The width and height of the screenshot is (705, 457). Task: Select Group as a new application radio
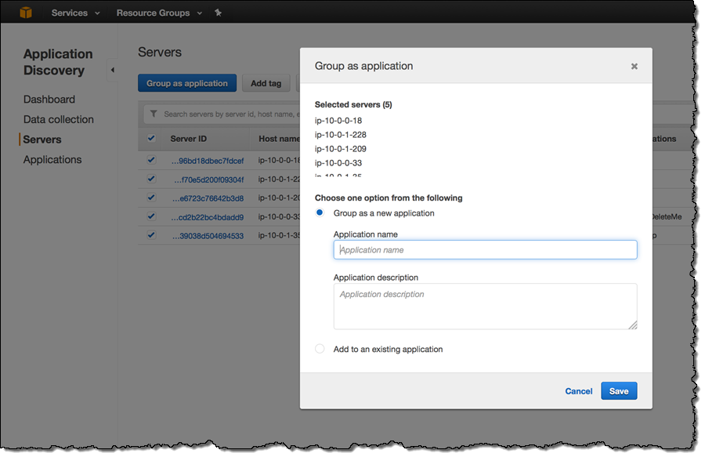click(320, 213)
